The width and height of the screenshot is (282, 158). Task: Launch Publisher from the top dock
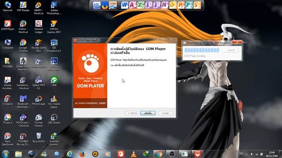pos(189,5)
